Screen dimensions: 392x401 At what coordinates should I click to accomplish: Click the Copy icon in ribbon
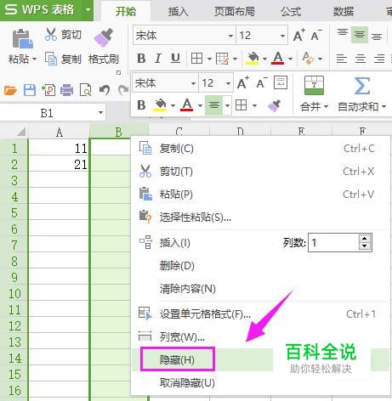pos(51,59)
